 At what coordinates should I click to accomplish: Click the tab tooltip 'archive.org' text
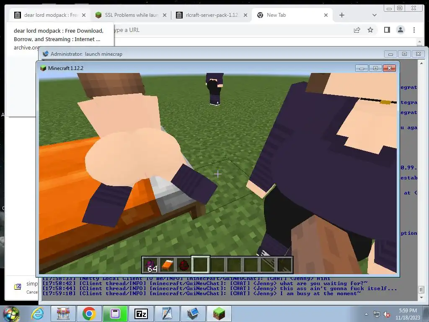click(x=26, y=47)
